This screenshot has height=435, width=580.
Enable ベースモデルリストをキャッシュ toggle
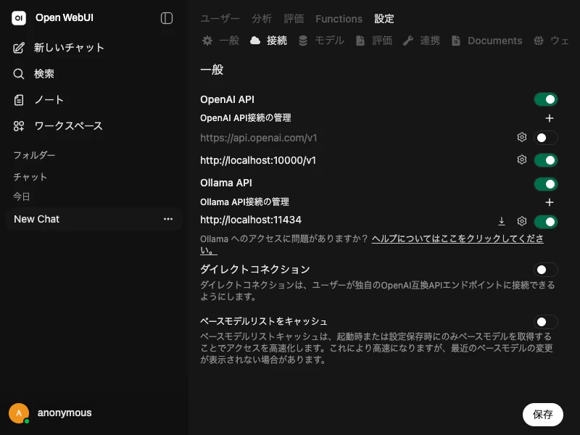tap(546, 322)
